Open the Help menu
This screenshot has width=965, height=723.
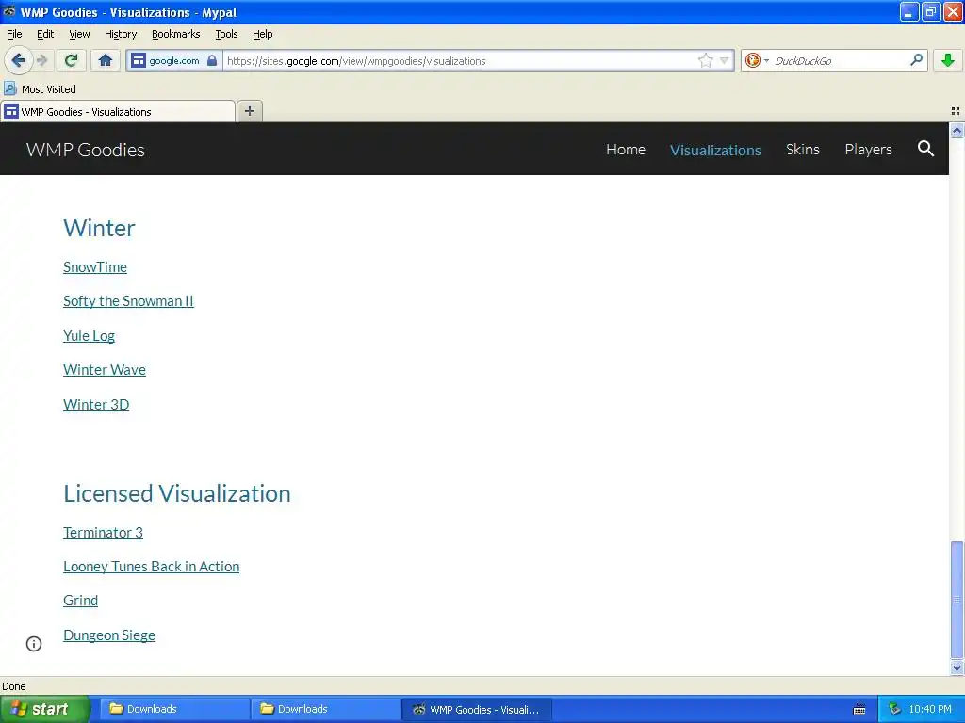coord(262,34)
